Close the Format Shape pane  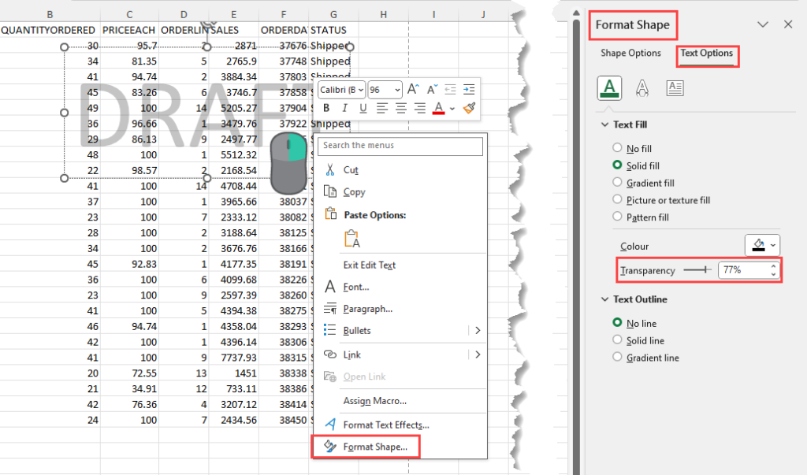coord(788,24)
